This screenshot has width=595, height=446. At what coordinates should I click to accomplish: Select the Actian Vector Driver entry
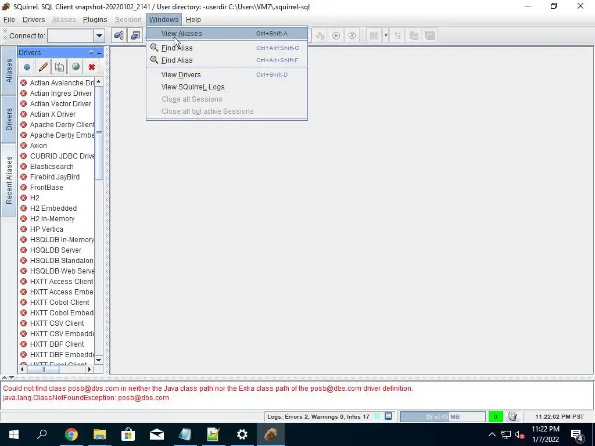[x=56, y=103]
